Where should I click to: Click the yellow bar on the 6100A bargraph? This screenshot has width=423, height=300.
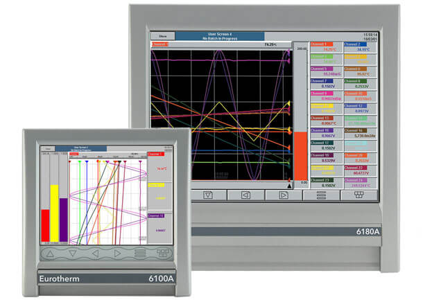click(x=54, y=213)
